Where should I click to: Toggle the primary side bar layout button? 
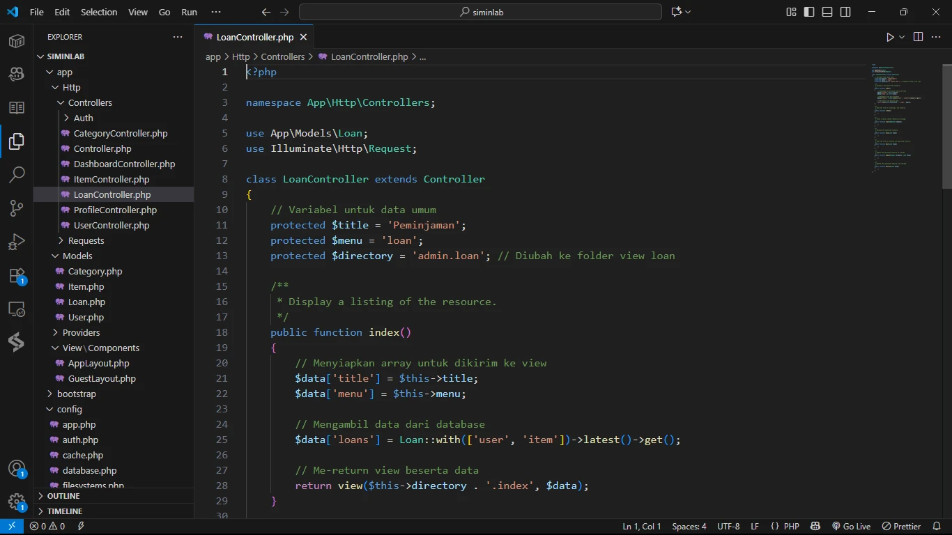[809, 12]
